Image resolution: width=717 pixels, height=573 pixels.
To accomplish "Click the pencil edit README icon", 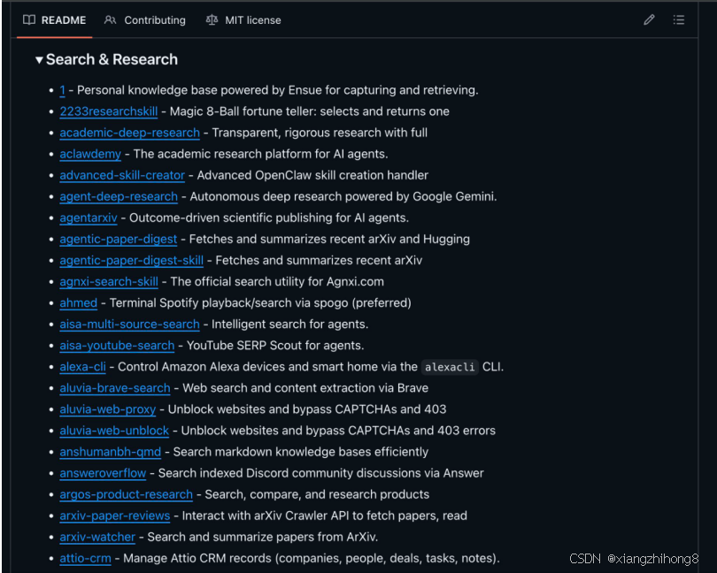I will pos(649,19).
